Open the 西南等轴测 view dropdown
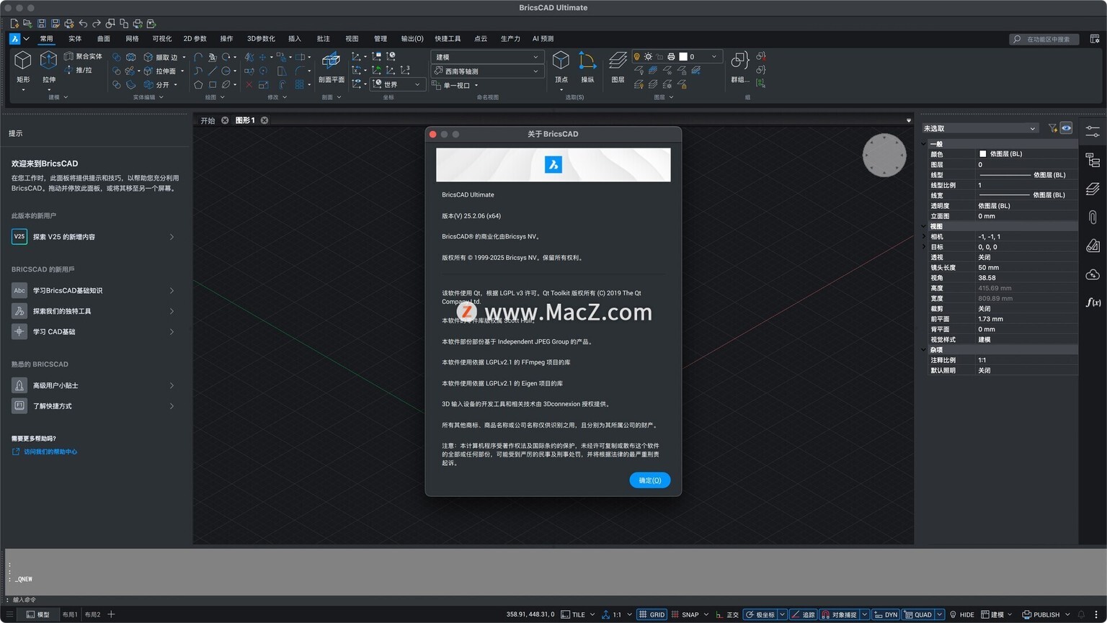 coord(487,71)
